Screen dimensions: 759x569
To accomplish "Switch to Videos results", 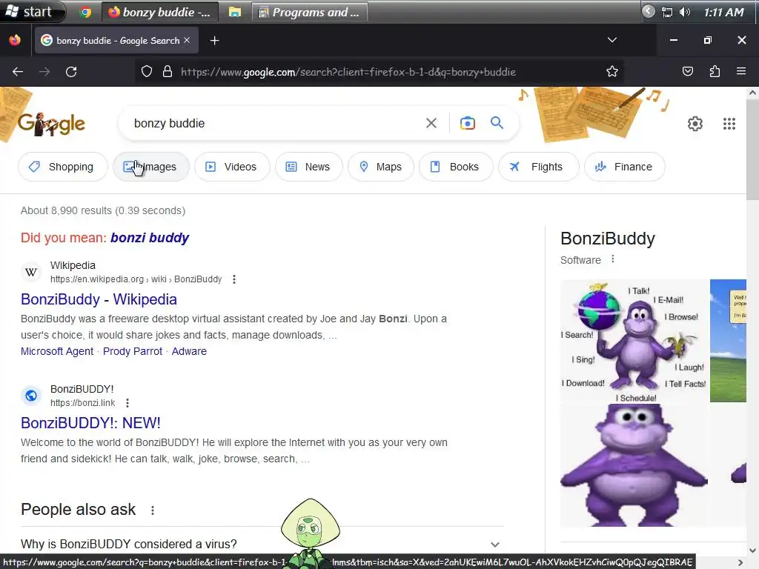I will (x=232, y=167).
